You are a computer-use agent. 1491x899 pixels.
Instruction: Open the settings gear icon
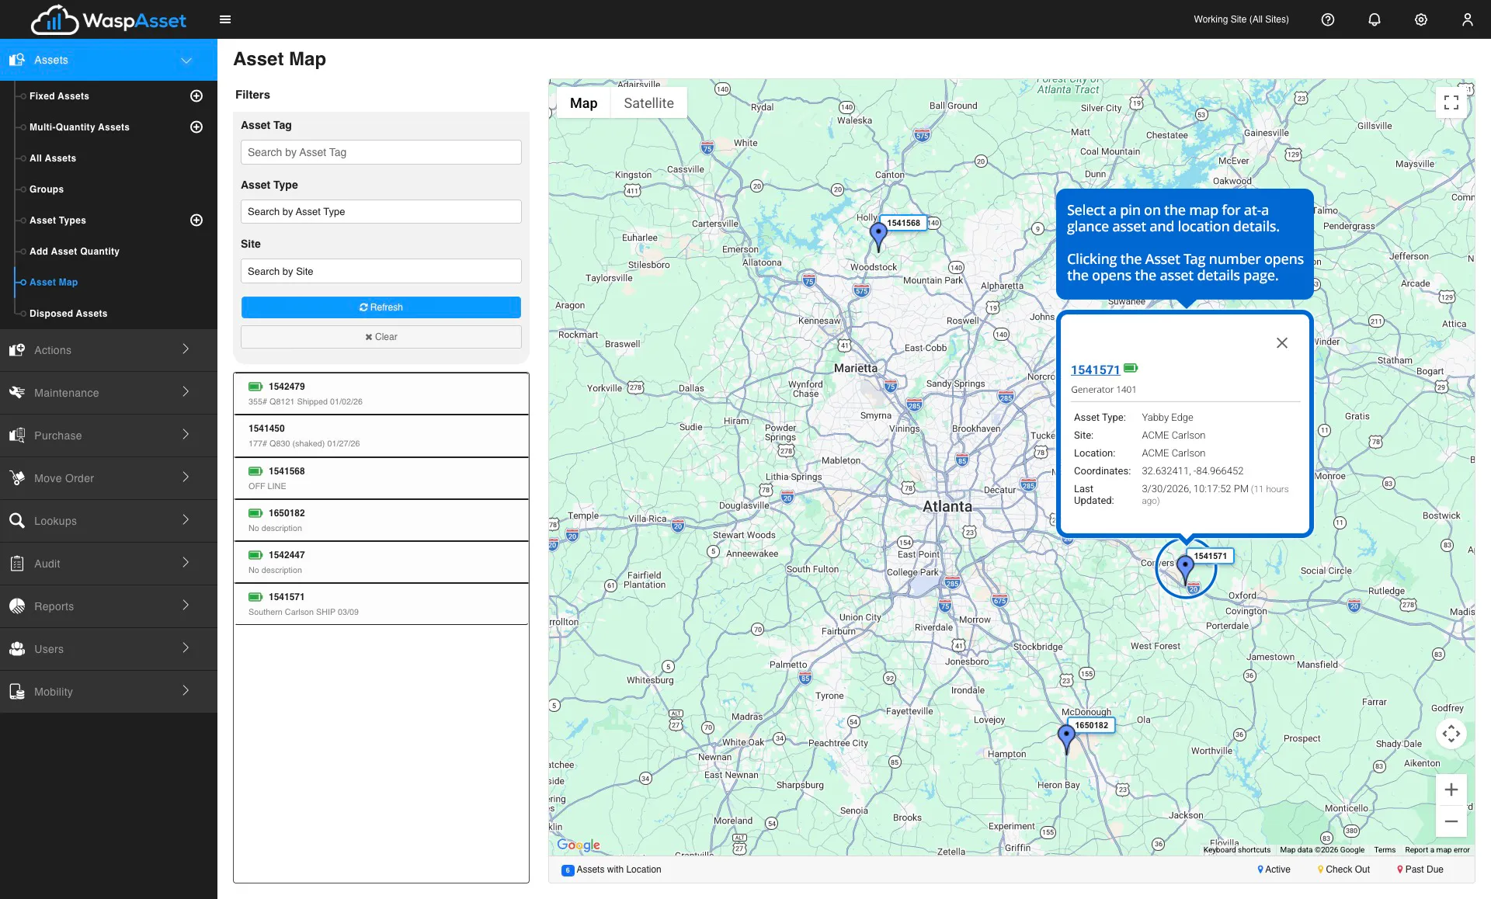pyautogui.click(x=1421, y=19)
